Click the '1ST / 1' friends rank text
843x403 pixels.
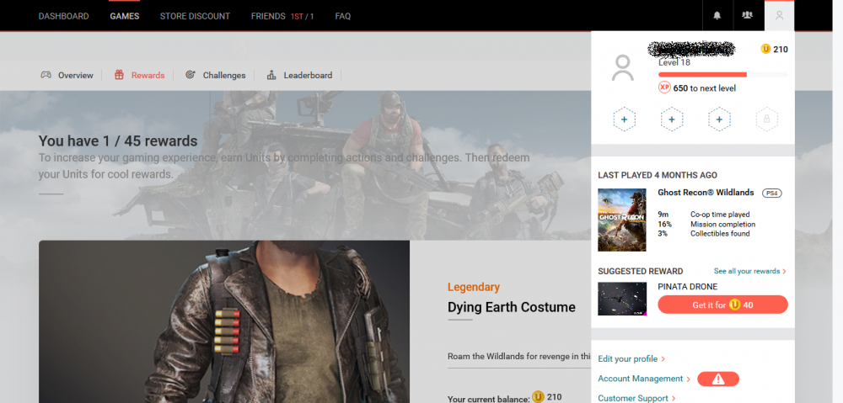302,16
